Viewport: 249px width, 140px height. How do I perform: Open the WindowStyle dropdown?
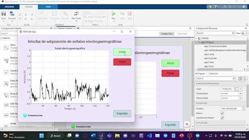241,94
